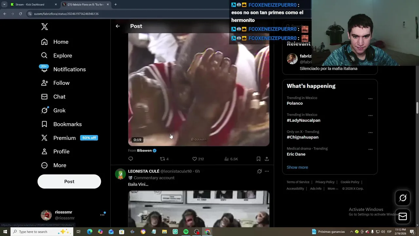Open Spotify from the taskbar
The width and height of the screenshot is (419, 236).
pyautogui.click(x=186, y=232)
